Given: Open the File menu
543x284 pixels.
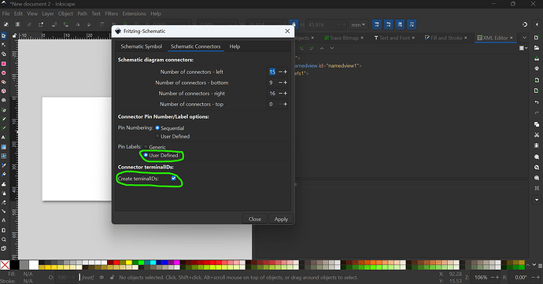Looking at the screenshot, I should [6, 13].
